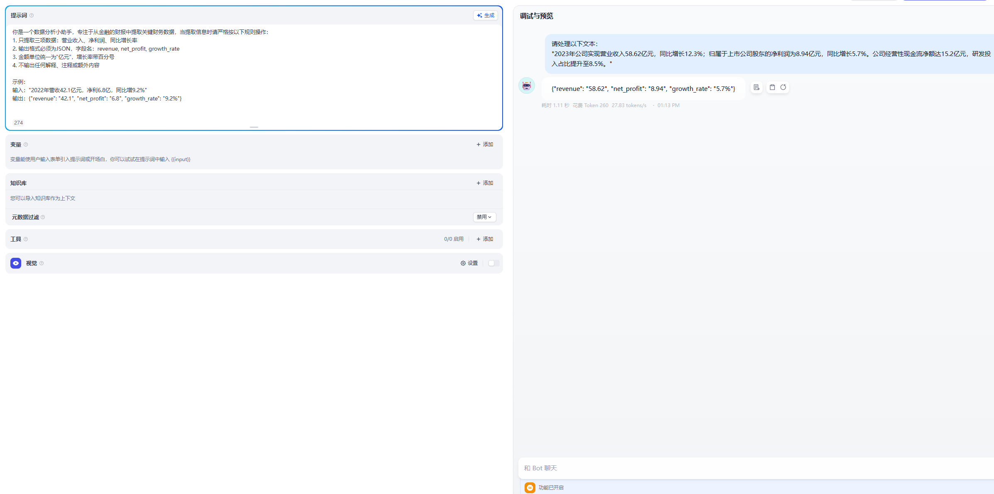Screen dimensions: 994x494
Task: Add a tool via 添加 button
Action: click(485, 239)
